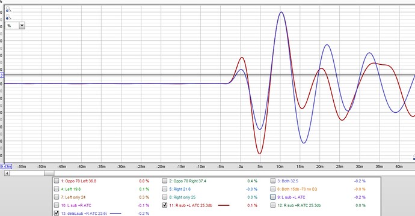Check trace 12: R sub +R ATC 25.3db

(x=273, y=205)
